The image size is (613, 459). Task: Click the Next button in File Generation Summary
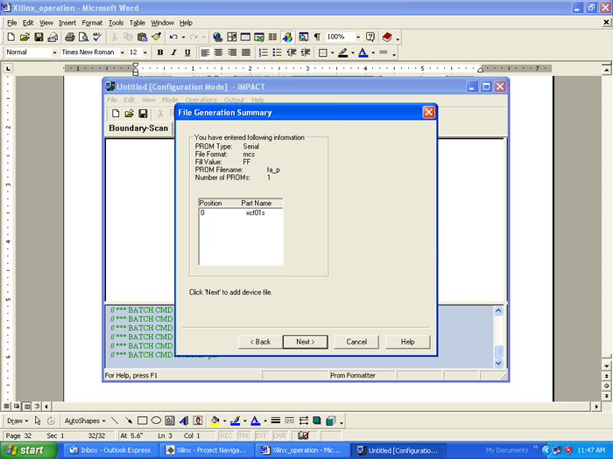click(306, 342)
